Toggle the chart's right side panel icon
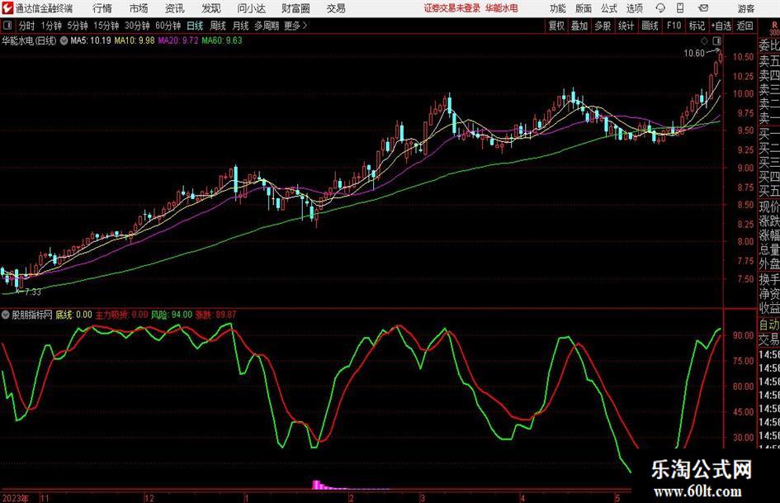Image resolution: width=780 pixels, height=503 pixels. 716,40
